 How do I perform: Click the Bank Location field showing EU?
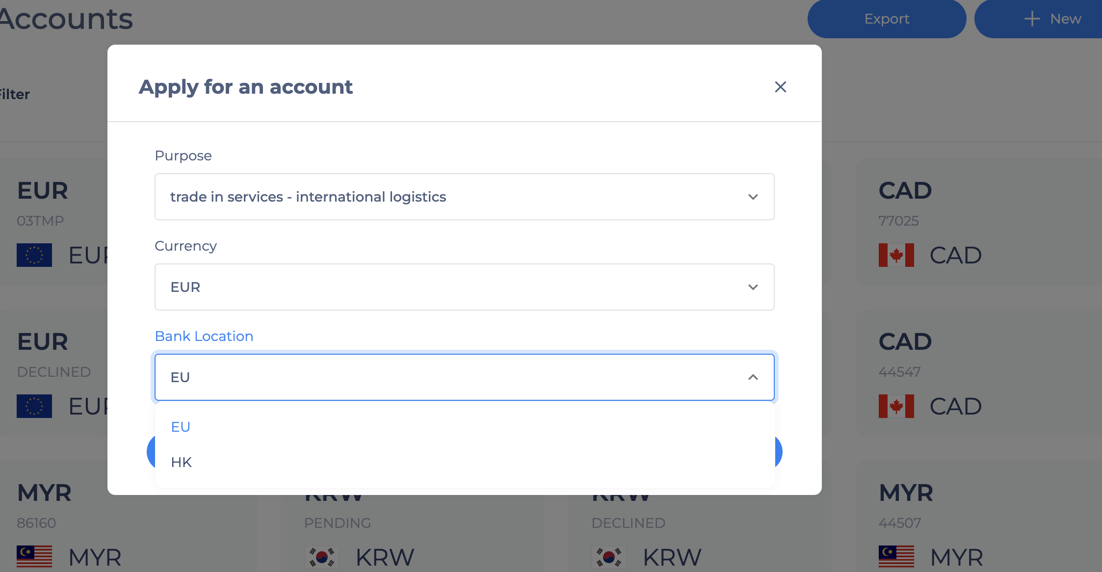click(x=465, y=377)
